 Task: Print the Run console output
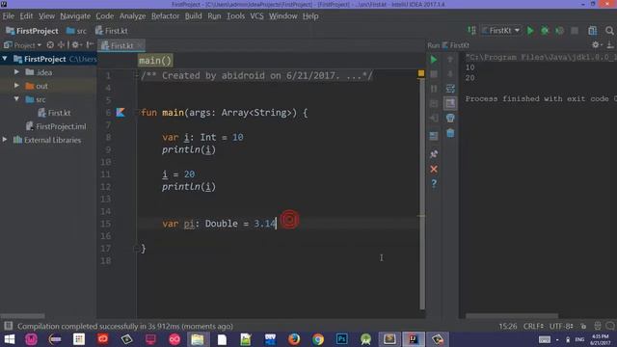[x=450, y=118]
